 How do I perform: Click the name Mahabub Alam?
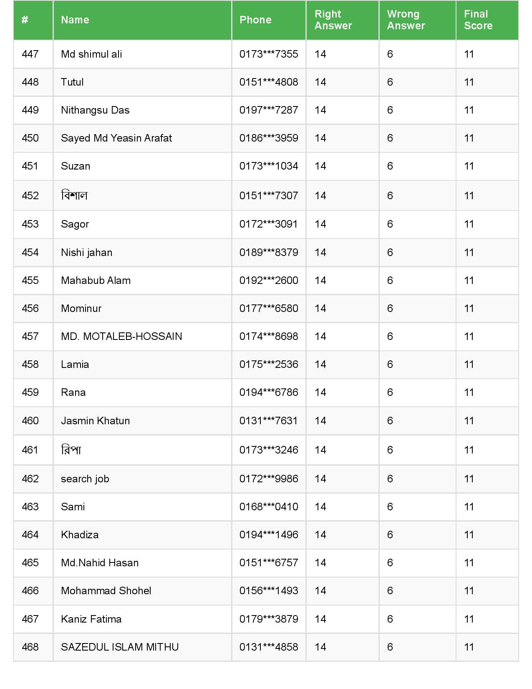coord(96,281)
